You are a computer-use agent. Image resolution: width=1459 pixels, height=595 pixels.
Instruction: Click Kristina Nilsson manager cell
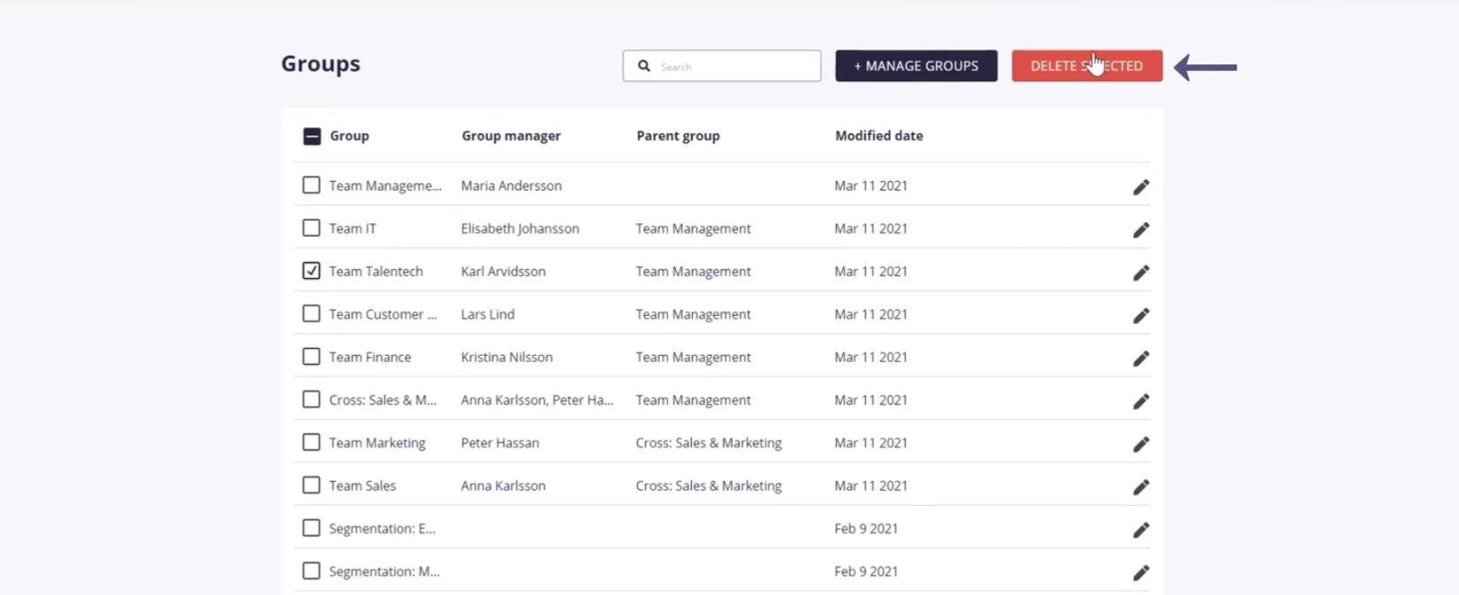pos(506,357)
